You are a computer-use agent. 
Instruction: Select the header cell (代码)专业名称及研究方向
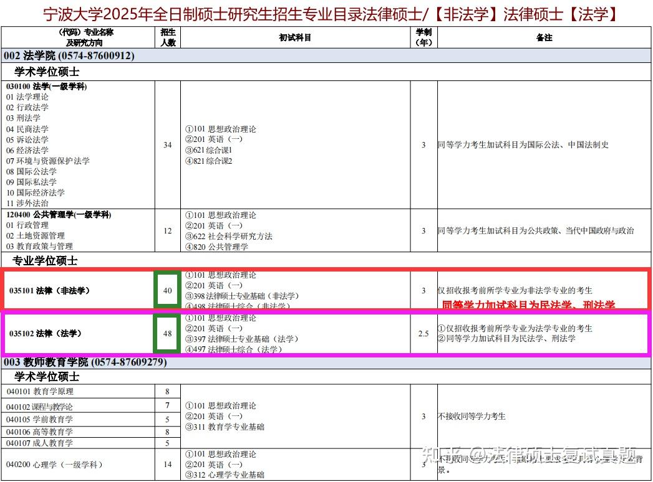[x=79, y=37]
